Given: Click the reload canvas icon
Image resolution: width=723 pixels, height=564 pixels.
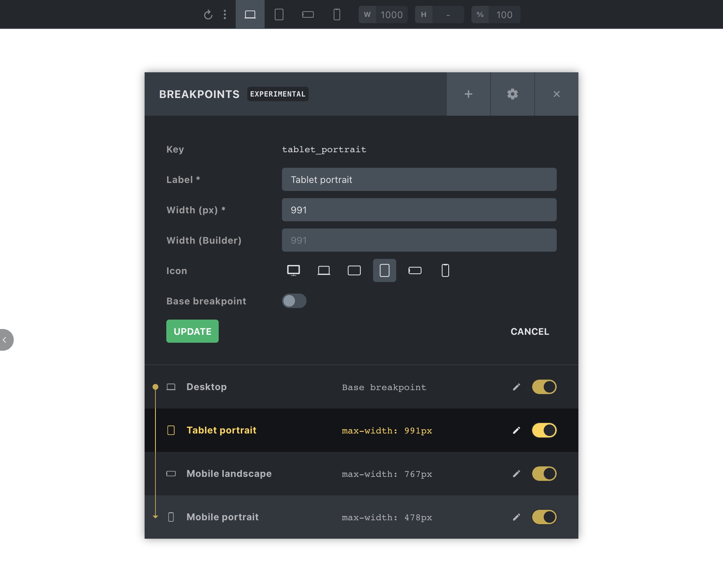Looking at the screenshot, I should (x=208, y=15).
